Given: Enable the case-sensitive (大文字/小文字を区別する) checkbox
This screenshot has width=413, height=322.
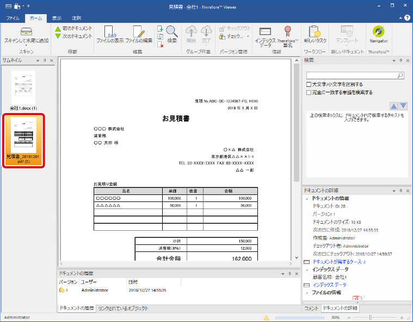Looking at the screenshot, I should [x=309, y=85].
